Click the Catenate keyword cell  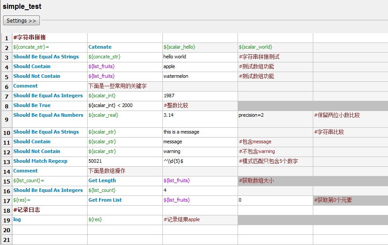tap(125, 47)
